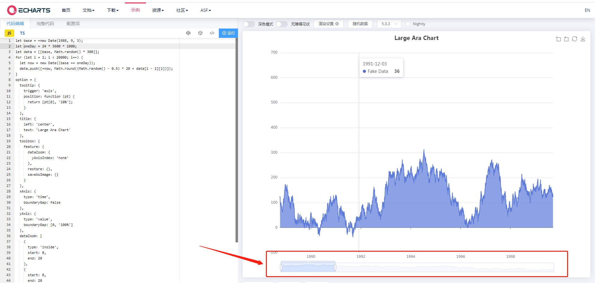The height and width of the screenshot is (283, 595).
Task: Click the 1998 x-axis label
Action: coord(510,257)
